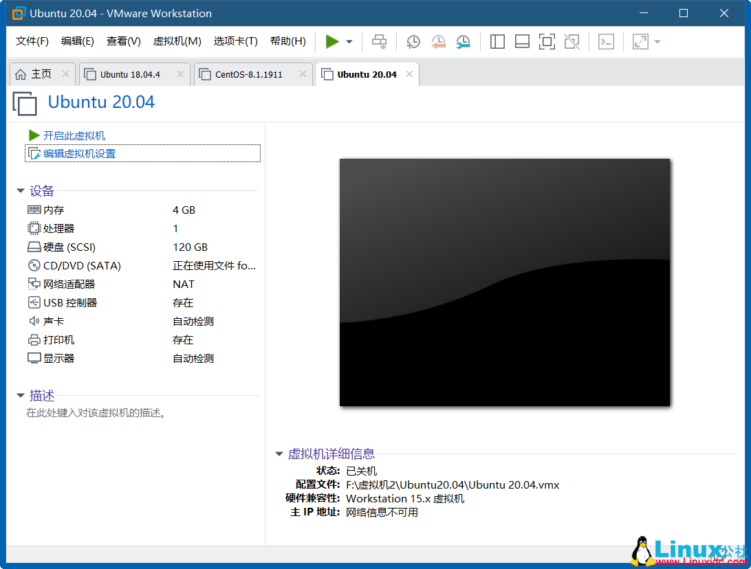Close the Ubuntu 18.04.4 tab
Viewport: 751px width, 569px height.
[x=182, y=74]
